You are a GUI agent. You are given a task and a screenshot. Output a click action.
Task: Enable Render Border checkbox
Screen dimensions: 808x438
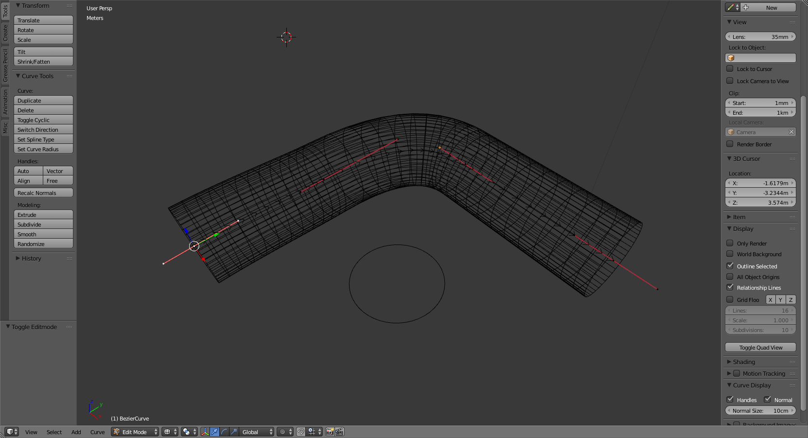(730, 144)
